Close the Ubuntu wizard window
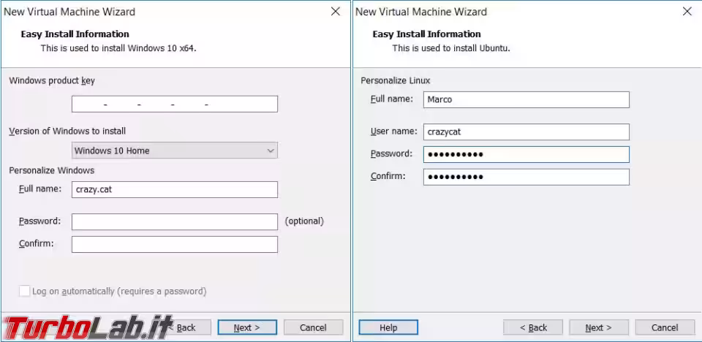 point(687,12)
